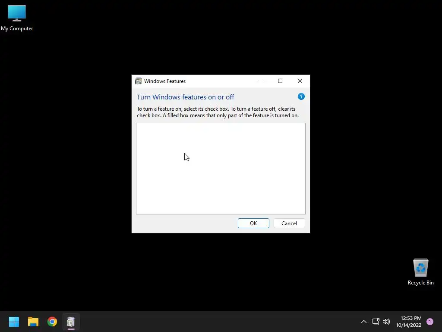The width and height of the screenshot is (442, 332).
Task: Launch File Explorer from the taskbar
Action: [33, 322]
